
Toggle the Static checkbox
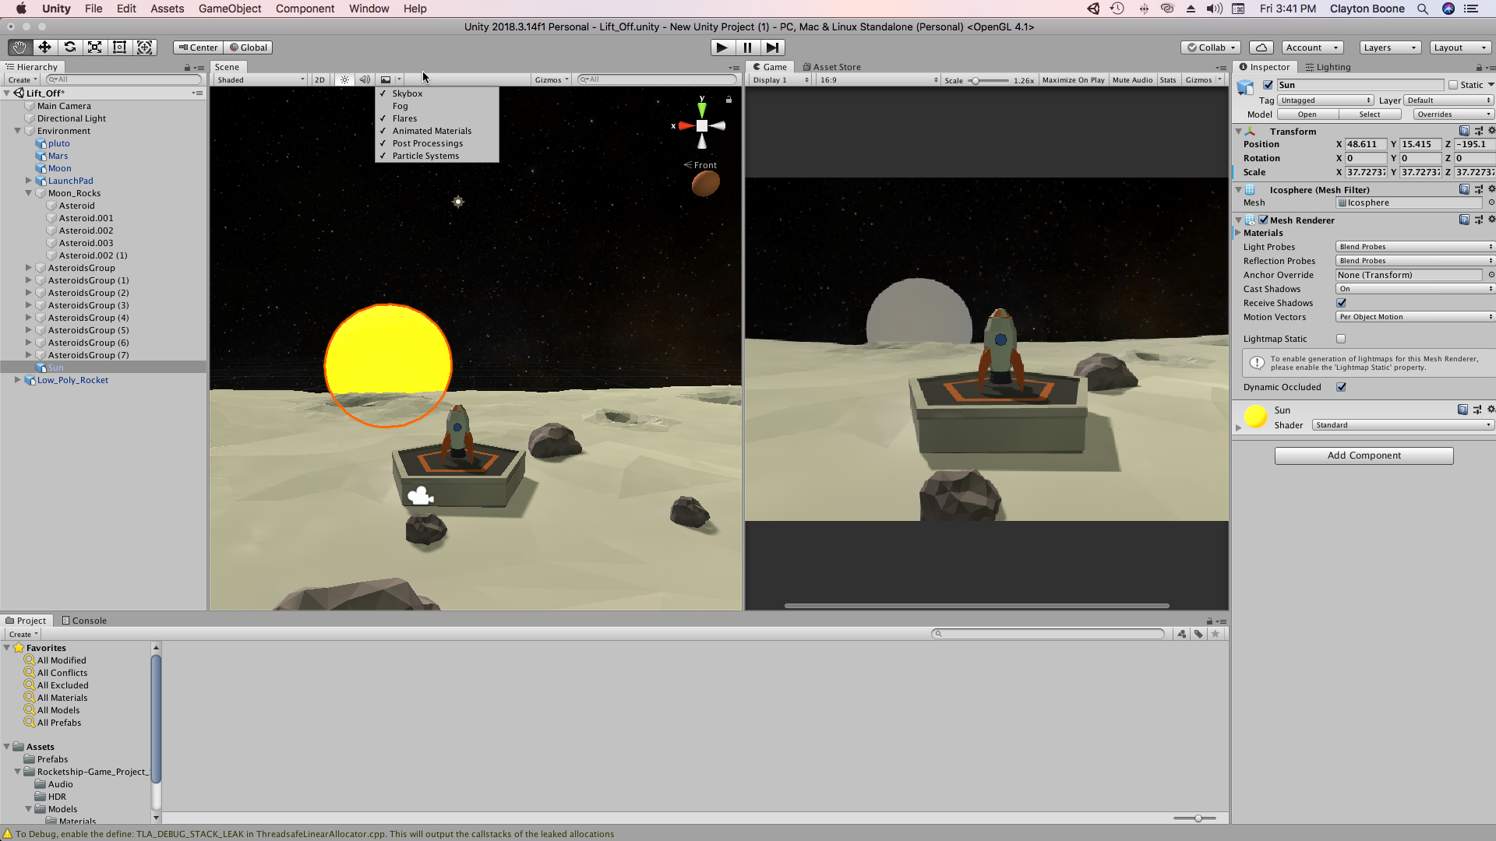1453,85
